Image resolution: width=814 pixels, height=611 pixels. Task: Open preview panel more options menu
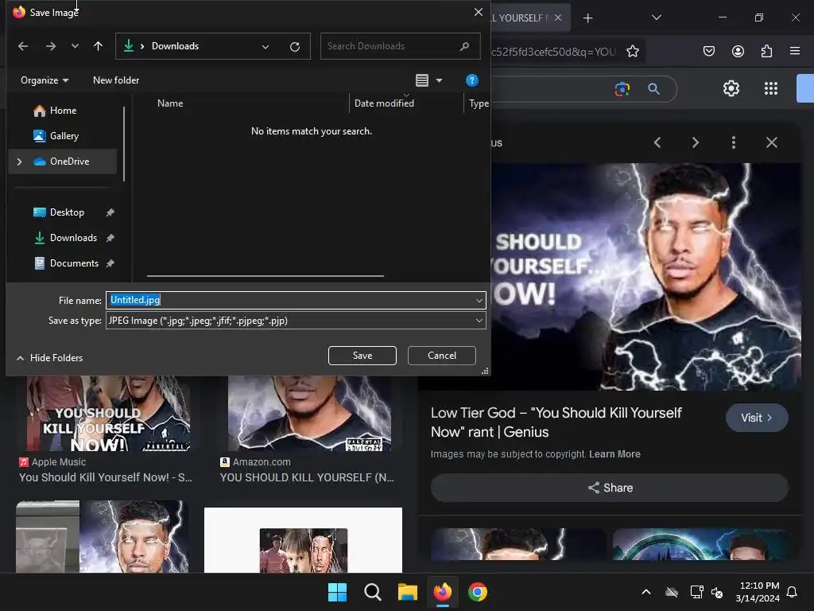coord(733,142)
